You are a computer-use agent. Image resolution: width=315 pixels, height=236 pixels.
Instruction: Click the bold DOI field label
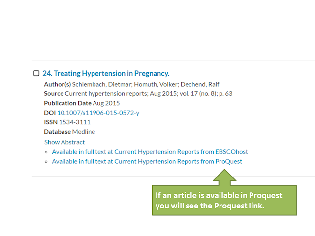pos(50,113)
